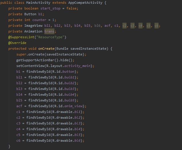This screenshot has height=150, width=182.
Task: Click the MainActivity class name
Action: point(38,3)
